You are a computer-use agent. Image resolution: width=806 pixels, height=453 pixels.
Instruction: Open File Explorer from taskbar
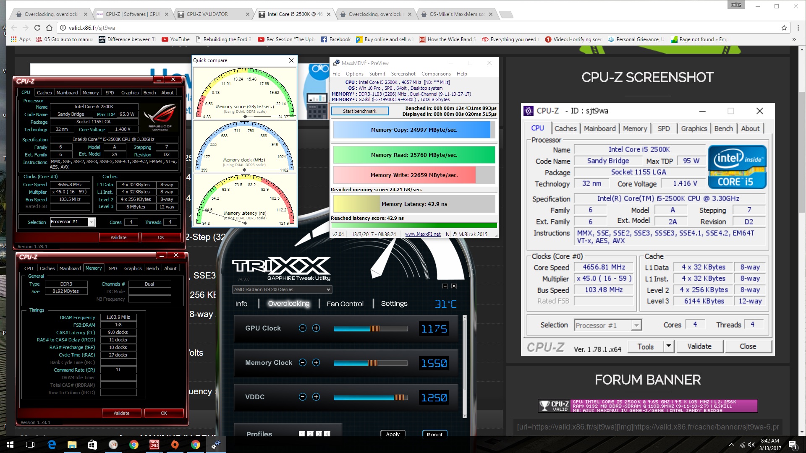[72, 445]
